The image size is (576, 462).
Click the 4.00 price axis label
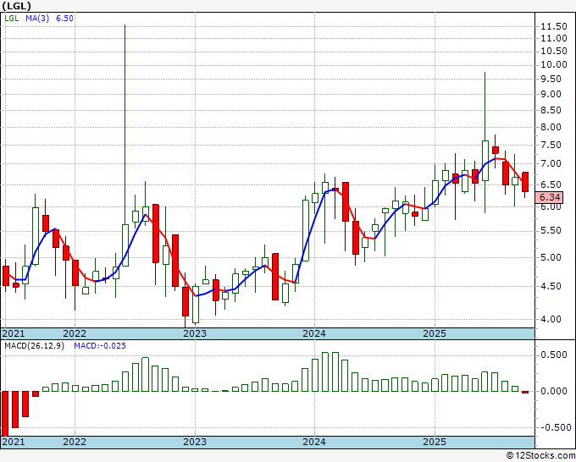(551, 319)
